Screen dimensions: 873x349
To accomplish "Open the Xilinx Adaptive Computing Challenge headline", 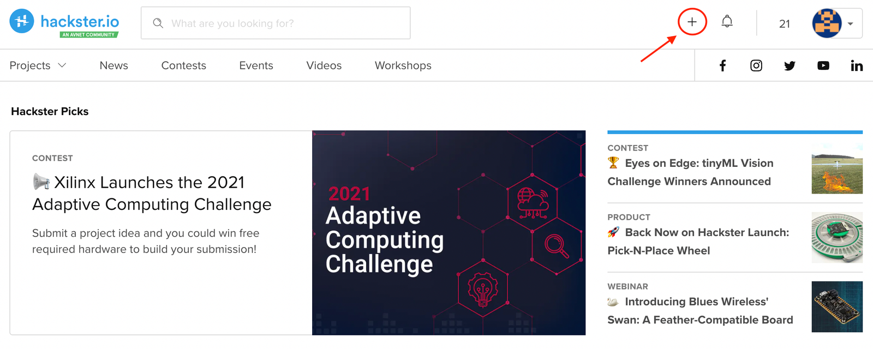I will [152, 193].
